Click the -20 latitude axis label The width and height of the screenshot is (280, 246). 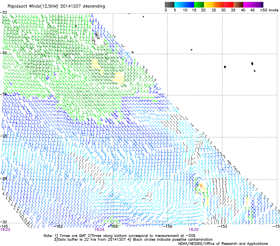pos(3,12)
